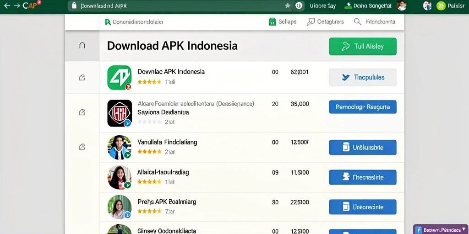Click the '20' value in Sayiona Deidianiua row

tap(275, 104)
